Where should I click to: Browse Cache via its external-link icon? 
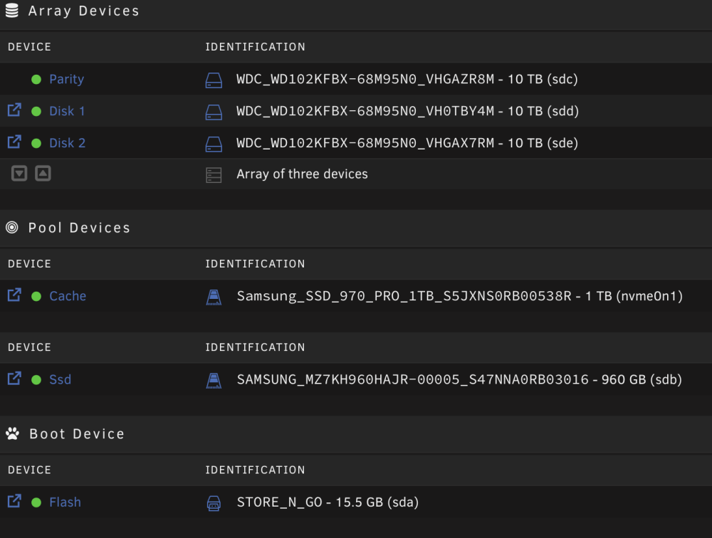pos(14,295)
